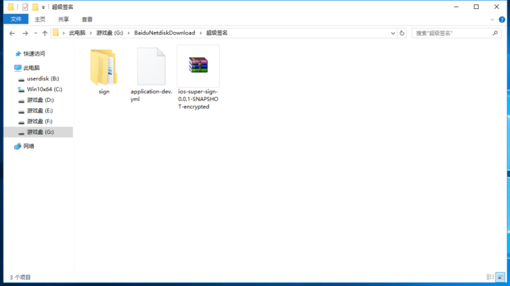
Task: Click the new folder icon in quick access toolbar
Action: (35, 7)
